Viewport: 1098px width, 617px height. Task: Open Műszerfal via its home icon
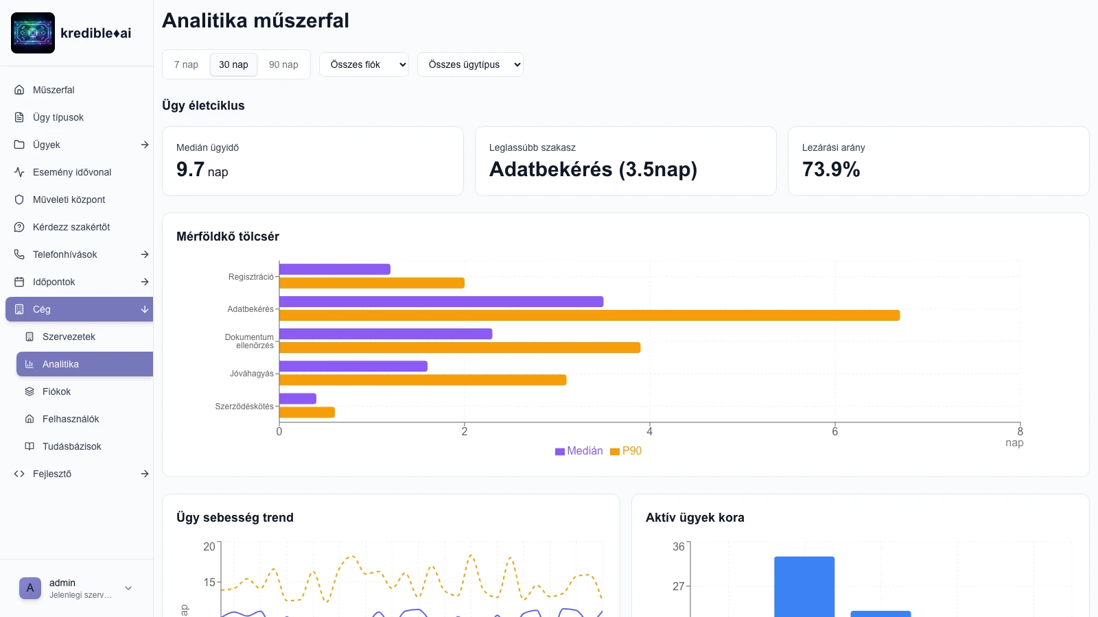[x=19, y=90]
